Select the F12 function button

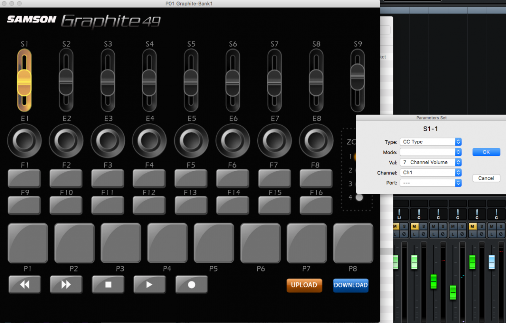pyautogui.click(x=149, y=205)
